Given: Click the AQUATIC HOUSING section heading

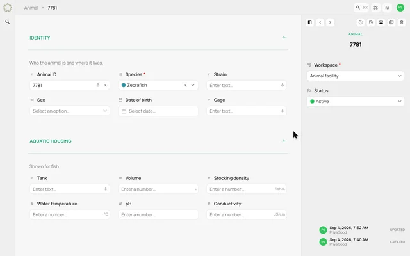Looking at the screenshot, I should click(51, 141).
